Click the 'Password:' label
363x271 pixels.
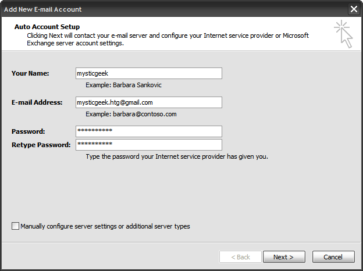[x=28, y=131]
